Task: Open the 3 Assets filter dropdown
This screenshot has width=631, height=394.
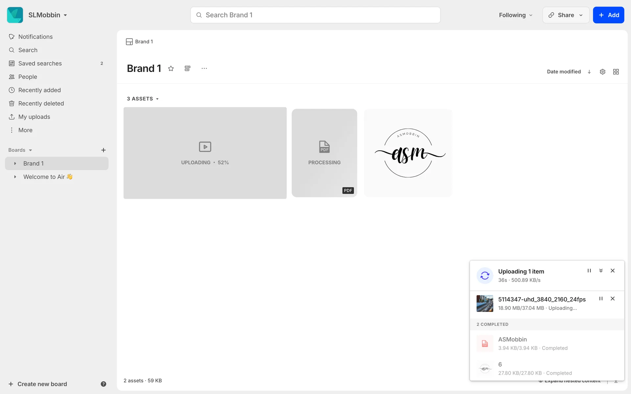Action: [143, 99]
